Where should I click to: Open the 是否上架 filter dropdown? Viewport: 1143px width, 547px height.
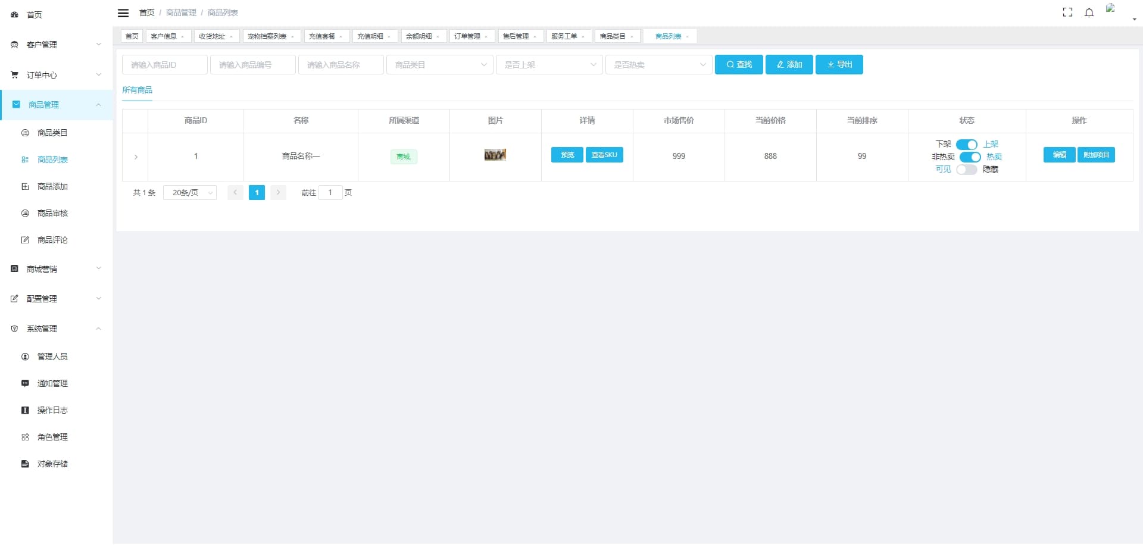(549, 65)
